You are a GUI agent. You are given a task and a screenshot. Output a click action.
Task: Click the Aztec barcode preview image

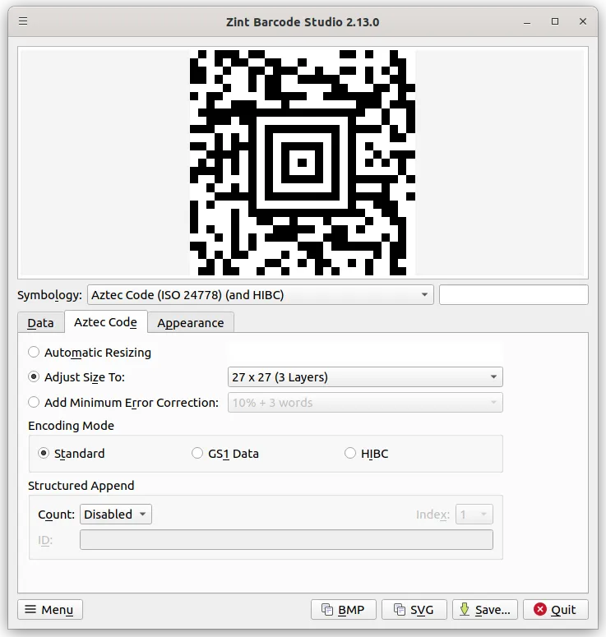[302, 162]
